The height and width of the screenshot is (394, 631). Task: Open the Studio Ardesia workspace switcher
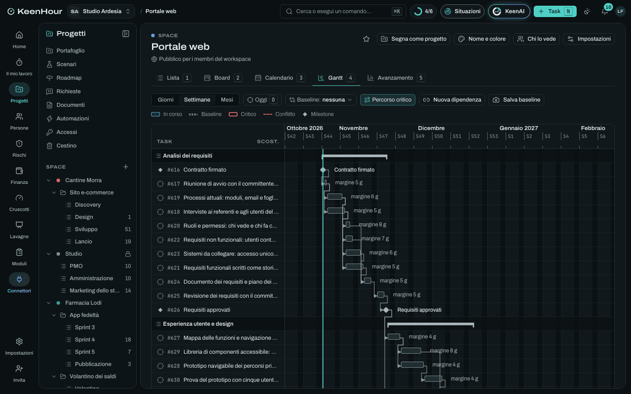tap(101, 11)
